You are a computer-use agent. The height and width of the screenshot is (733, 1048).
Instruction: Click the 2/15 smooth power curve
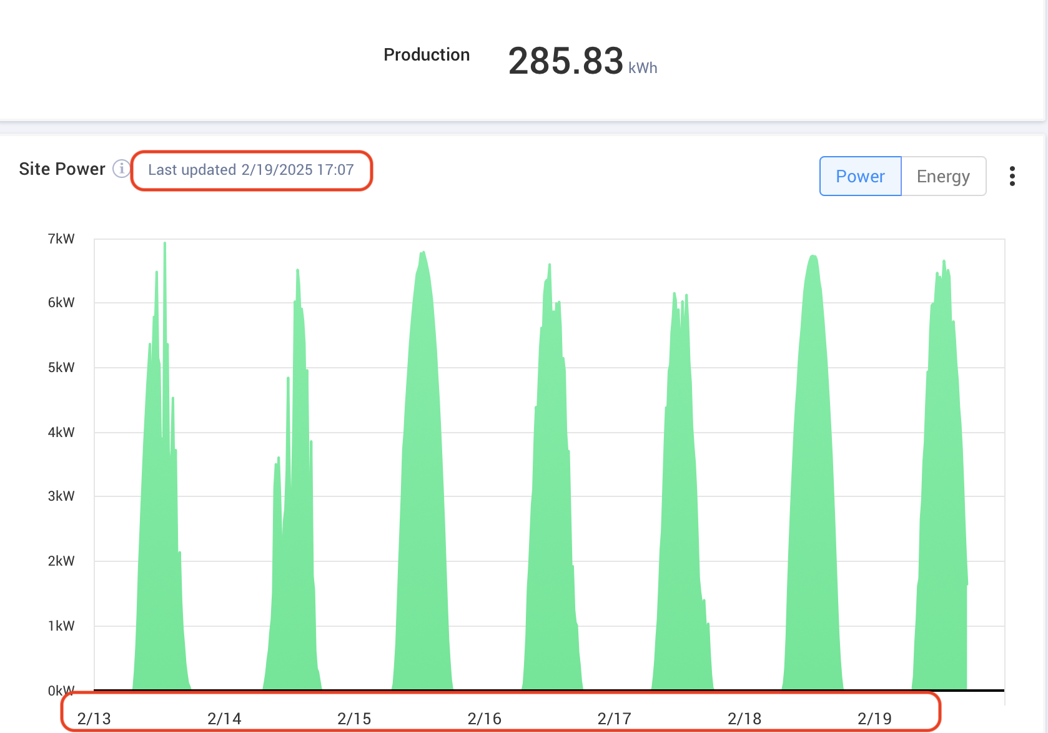coord(423,499)
